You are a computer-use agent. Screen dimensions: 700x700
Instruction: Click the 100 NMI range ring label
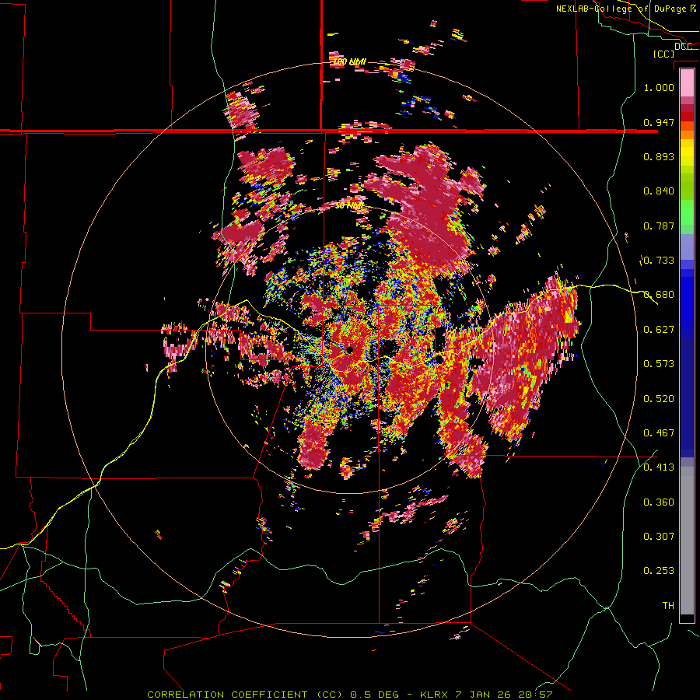point(349,61)
